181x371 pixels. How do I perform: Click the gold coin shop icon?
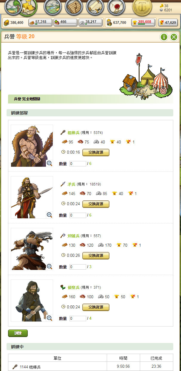pos(142,7)
